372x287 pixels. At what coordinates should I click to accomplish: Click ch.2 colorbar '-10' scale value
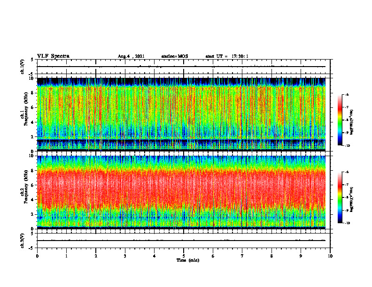point(348,223)
